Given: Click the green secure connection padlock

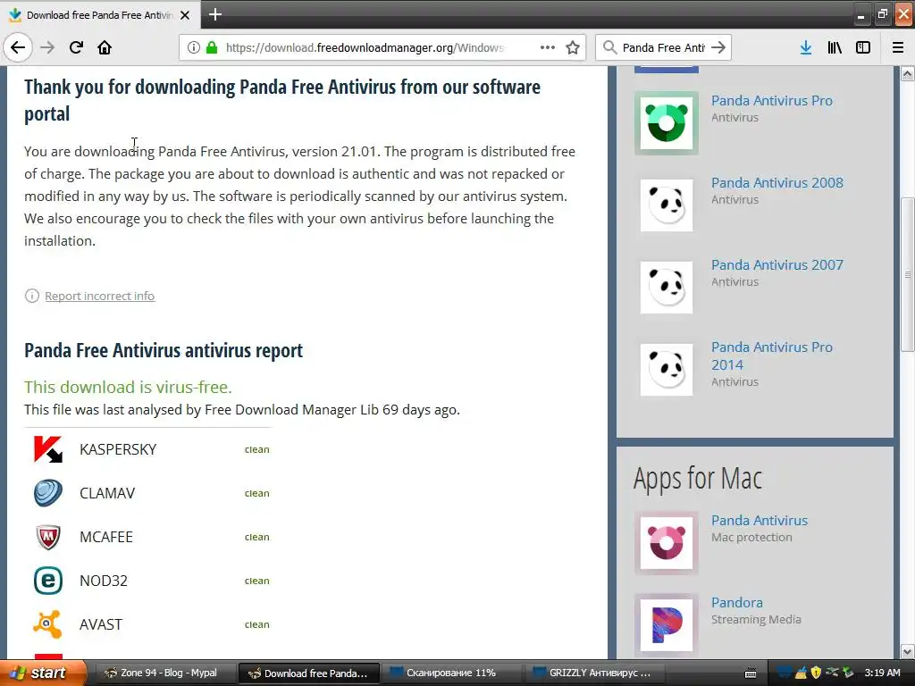Looking at the screenshot, I should (x=212, y=47).
